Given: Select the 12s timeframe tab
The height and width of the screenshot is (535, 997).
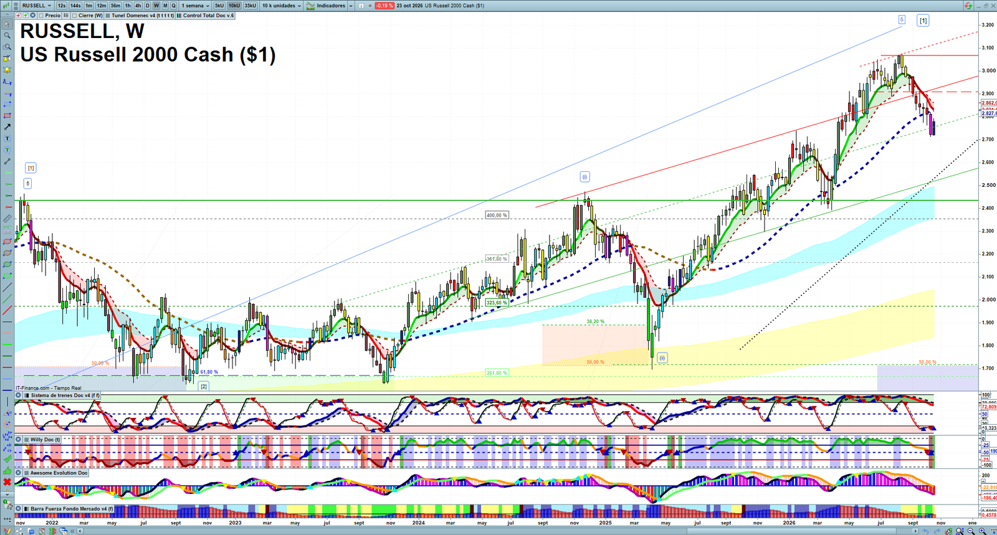Looking at the screenshot, I should [62, 6].
